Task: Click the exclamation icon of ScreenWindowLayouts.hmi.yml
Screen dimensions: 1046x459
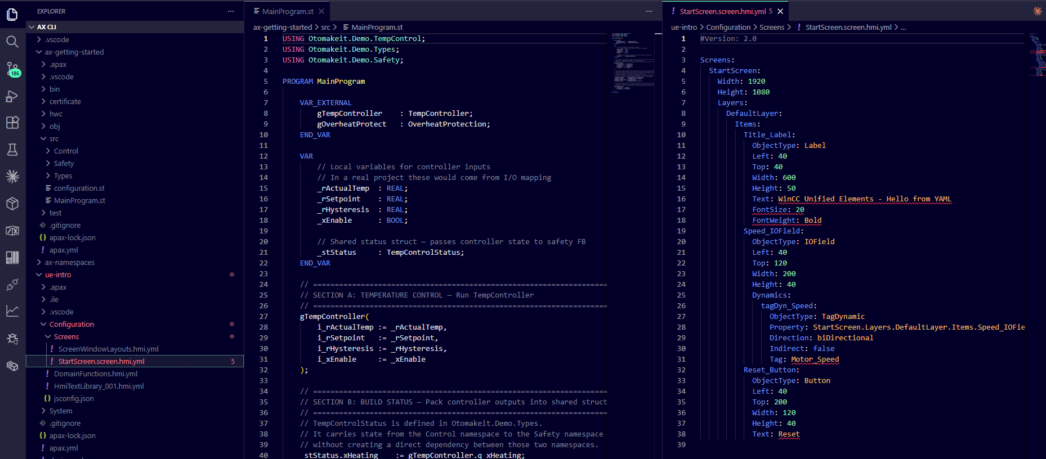Action: (x=52, y=349)
